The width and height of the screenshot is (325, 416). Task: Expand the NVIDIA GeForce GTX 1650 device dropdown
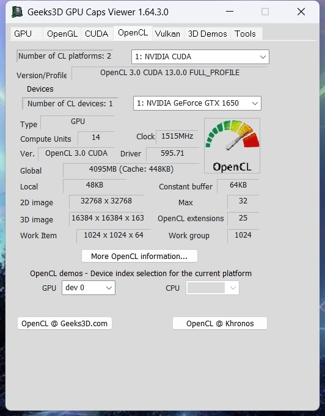coord(197,103)
